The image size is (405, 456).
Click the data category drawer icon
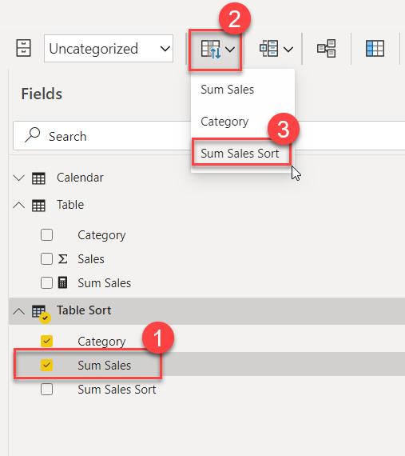coord(23,48)
